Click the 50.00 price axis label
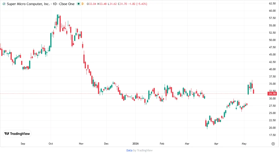The width and height of the screenshot is (279, 154). pyautogui.click(x=272, y=40)
